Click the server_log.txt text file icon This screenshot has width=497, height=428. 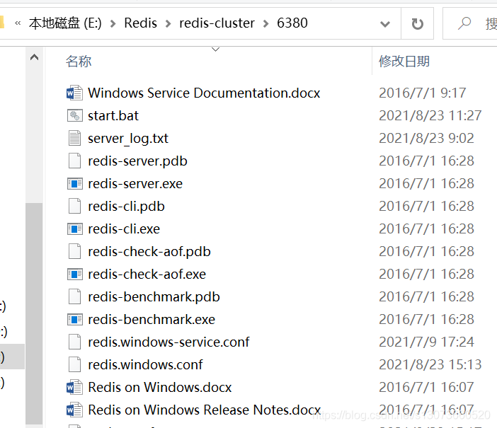(x=74, y=138)
